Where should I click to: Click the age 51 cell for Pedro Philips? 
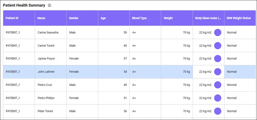(114, 98)
